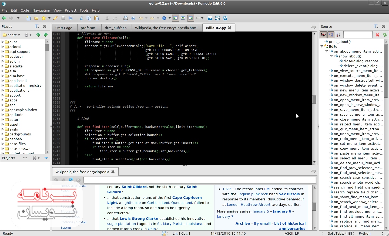
Task: Click green back arrow in Places panel
Action: tap(38, 35)
